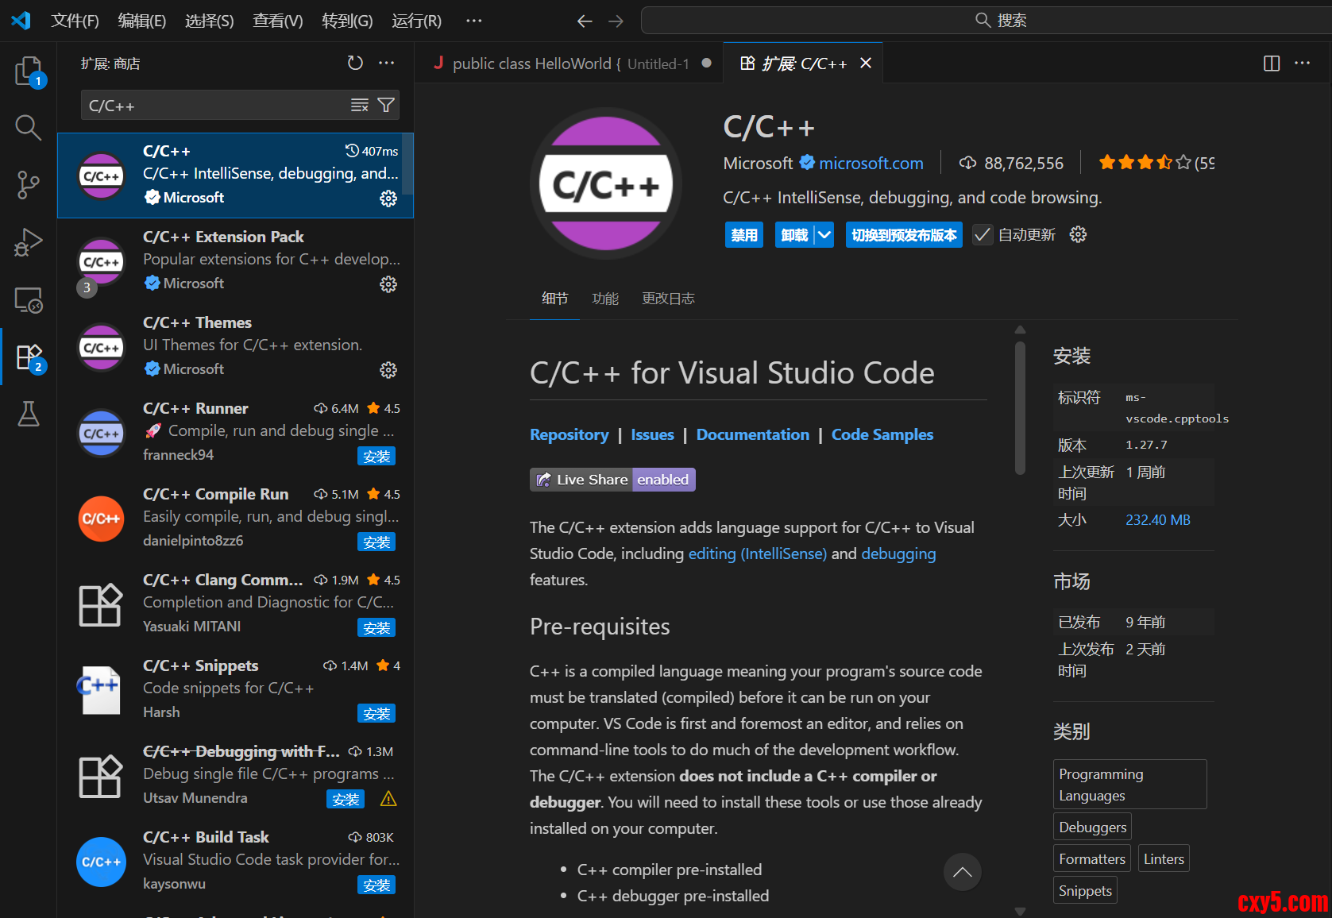Open the Source Control view
The width and height of the screenshot is (1332, 918).
(x=29, y=184)
